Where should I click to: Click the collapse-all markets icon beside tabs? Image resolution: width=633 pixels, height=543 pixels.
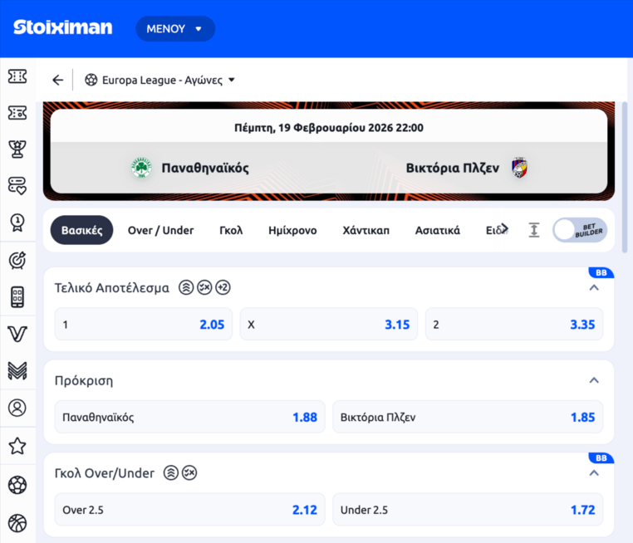coord(533,230)
